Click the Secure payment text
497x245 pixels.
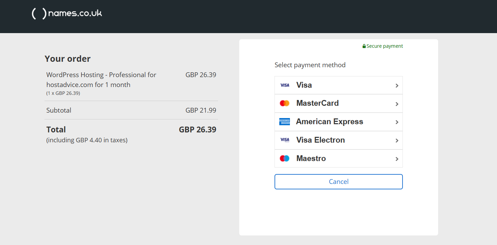click(x=385, y=46)
